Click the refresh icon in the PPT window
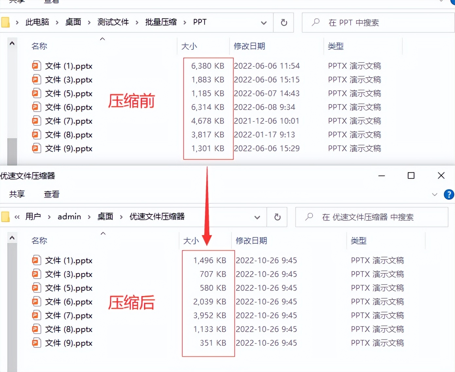The width and height of the screenshot is (455, 372). [283, 22]
